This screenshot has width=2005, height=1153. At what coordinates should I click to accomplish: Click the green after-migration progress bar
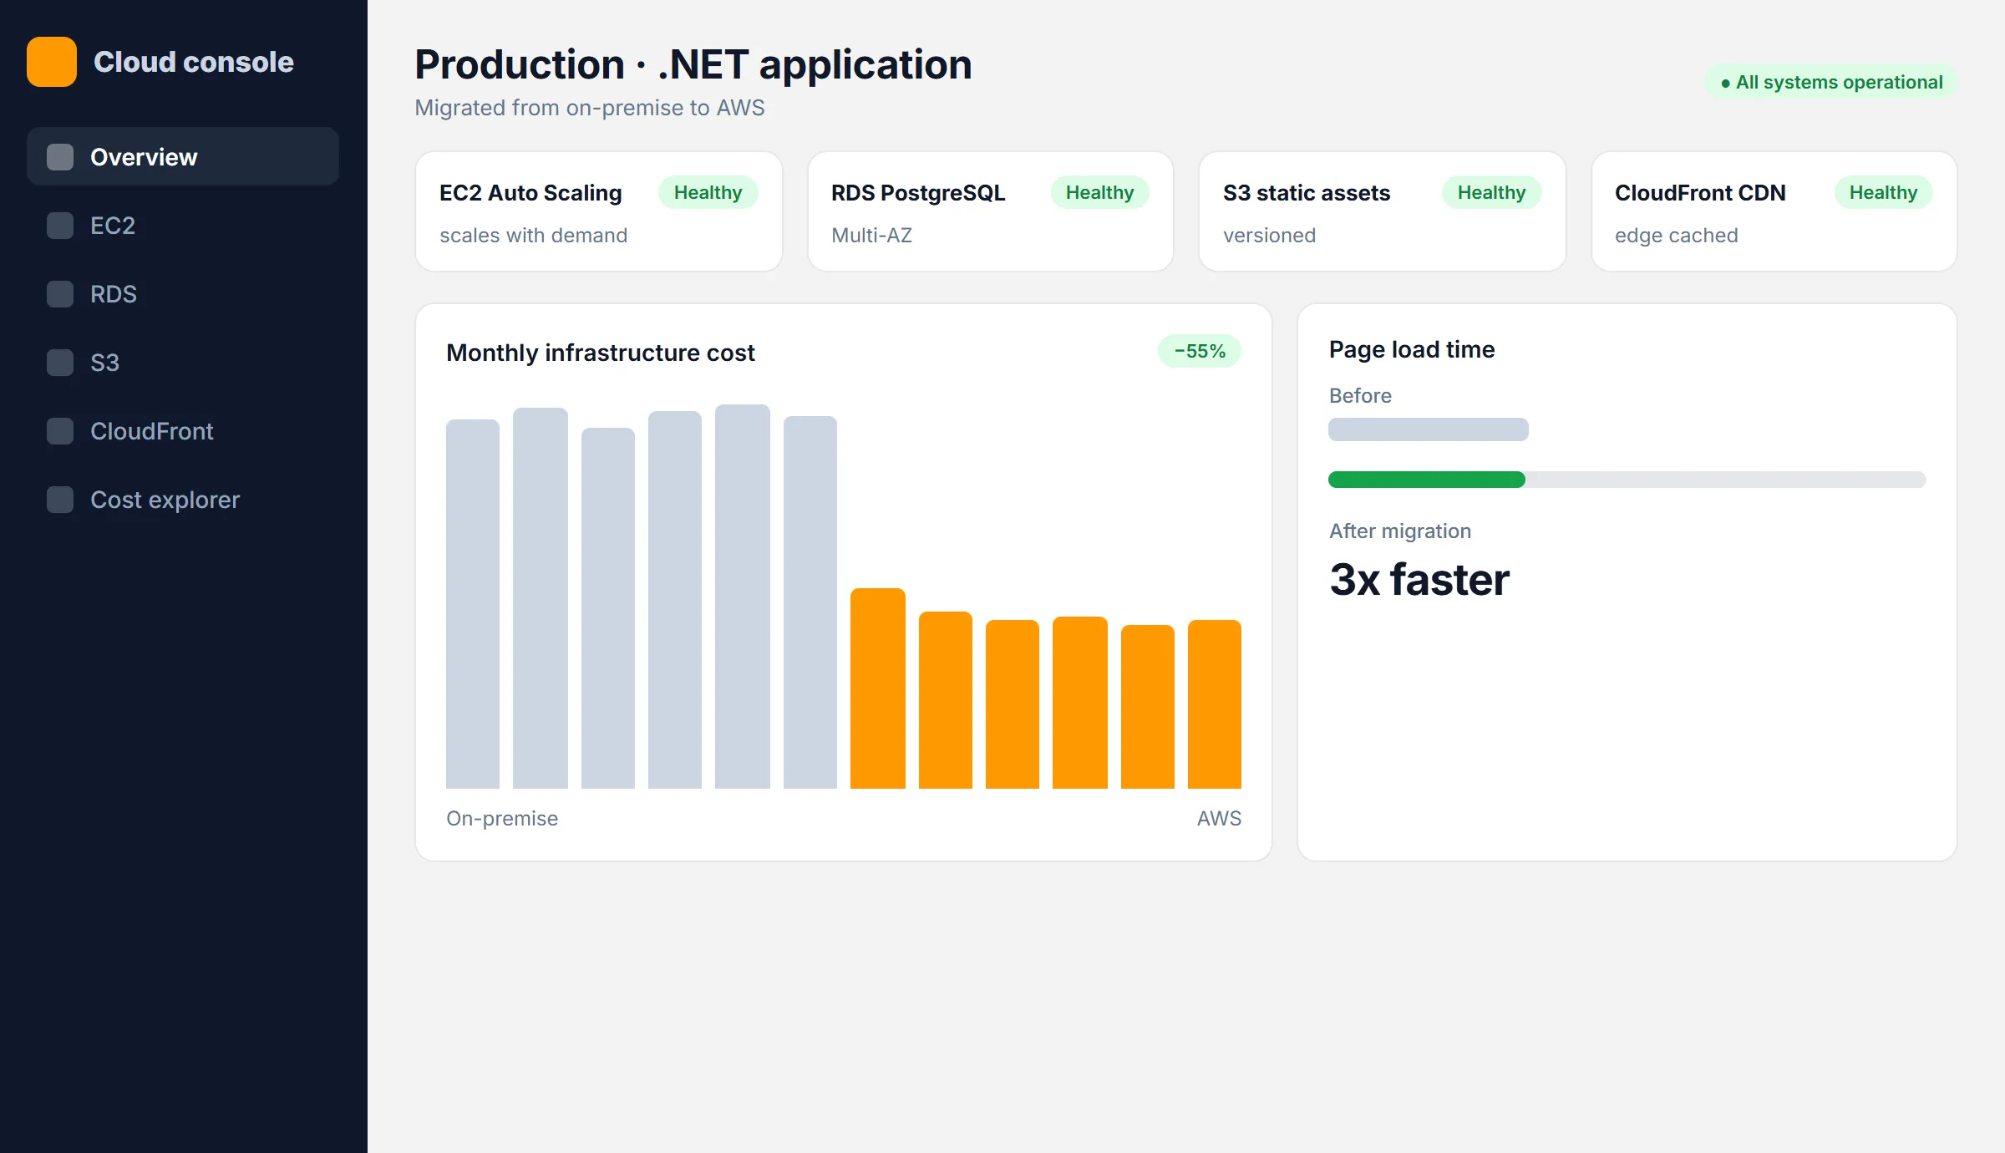click(x=1427, y=480)
